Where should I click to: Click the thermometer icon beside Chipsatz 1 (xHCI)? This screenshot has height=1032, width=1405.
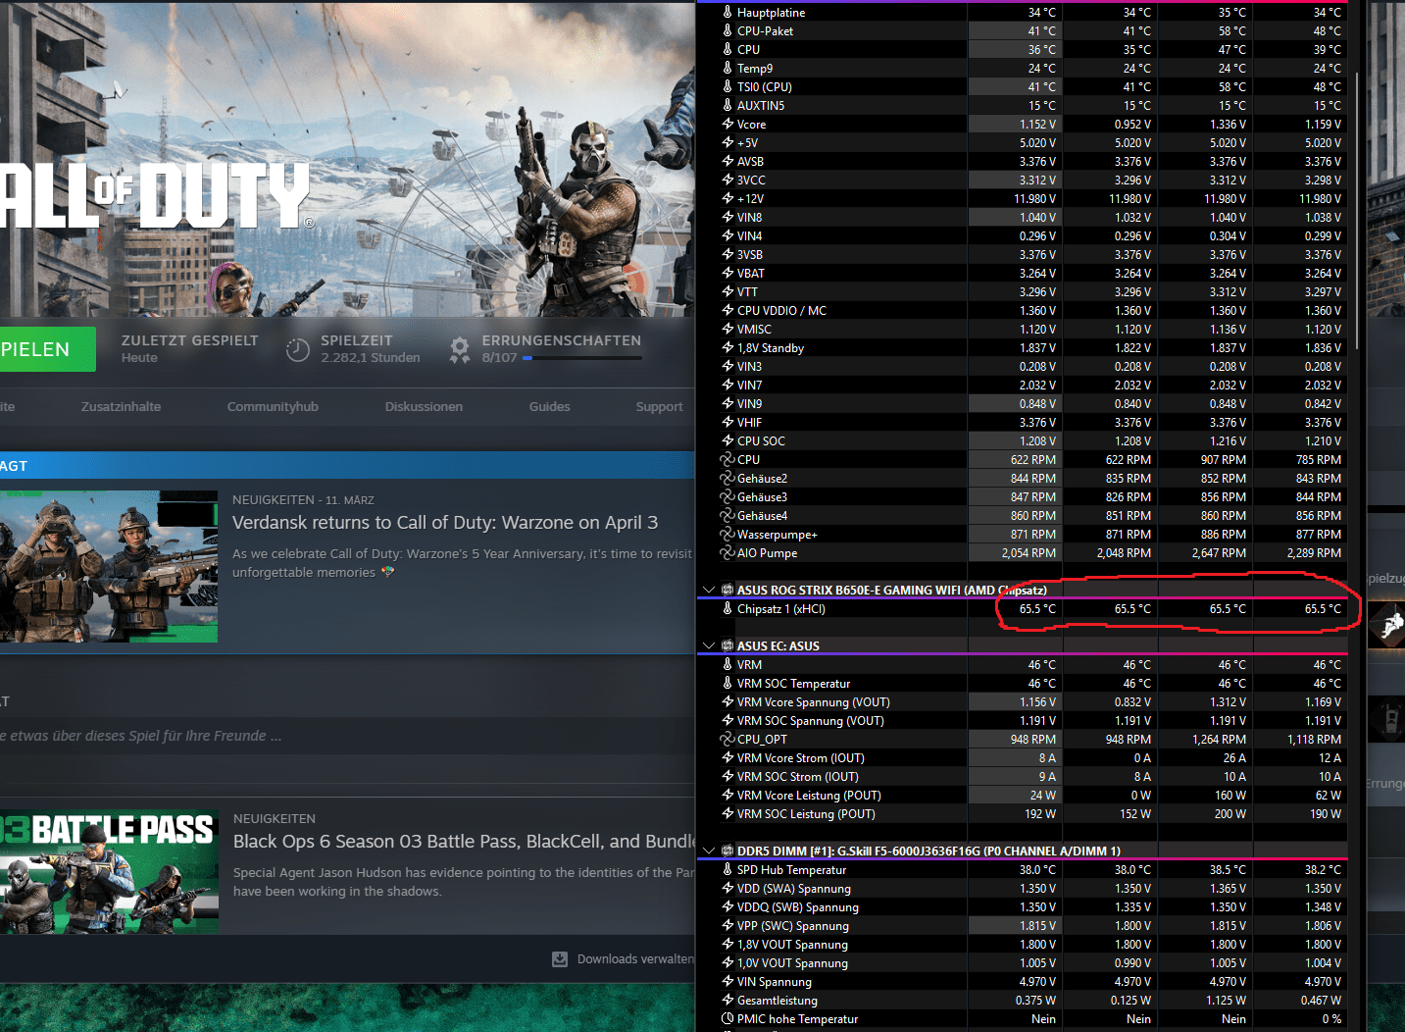(x=728, y=609)
